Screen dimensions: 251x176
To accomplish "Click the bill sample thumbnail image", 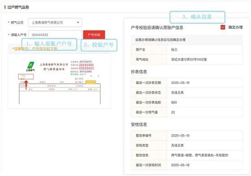I will pos(59,81).
